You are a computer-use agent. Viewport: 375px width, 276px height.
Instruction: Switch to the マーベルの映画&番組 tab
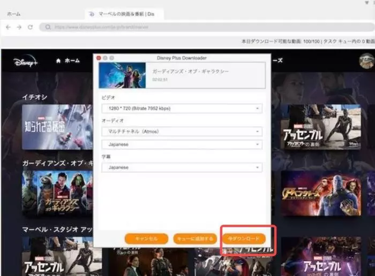point(124,14)
